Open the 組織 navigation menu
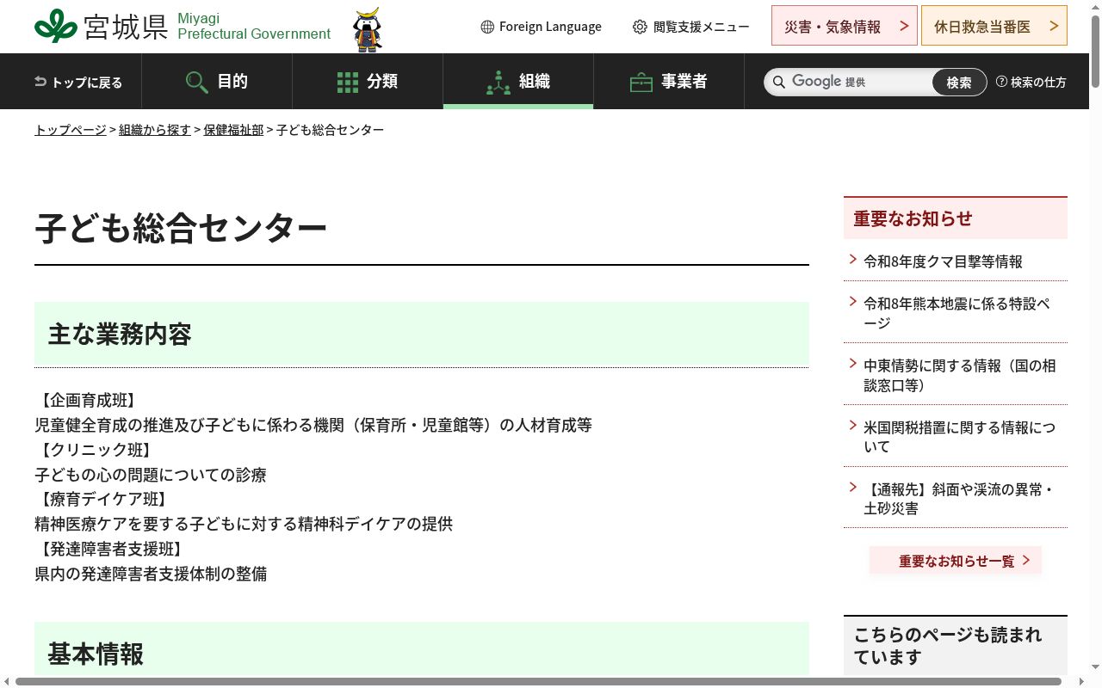Viewport: 1102px width, 688px height. tap(518, 82)
